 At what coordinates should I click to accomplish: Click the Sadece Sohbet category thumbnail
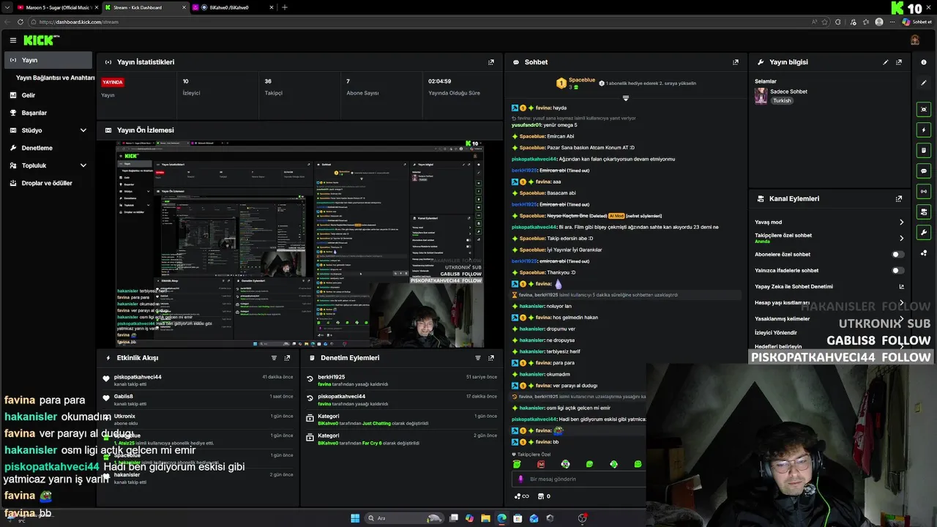[761, 96]
